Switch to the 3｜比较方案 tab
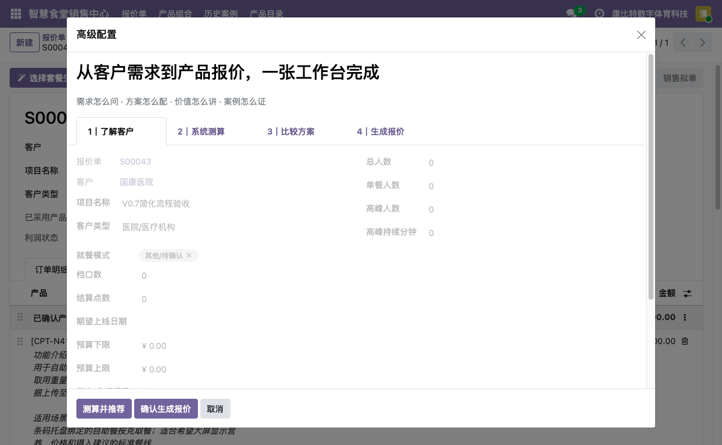The width and height of the screenshot is (722, 445). pyautogui.click(x=291, y=132)
